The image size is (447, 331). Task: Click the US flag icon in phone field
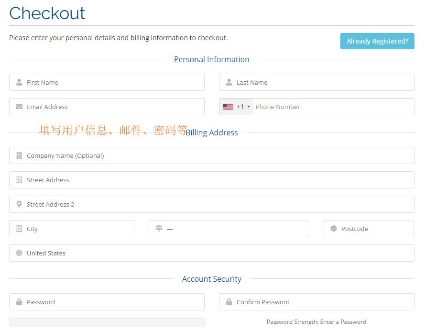(x=228, y=107)
